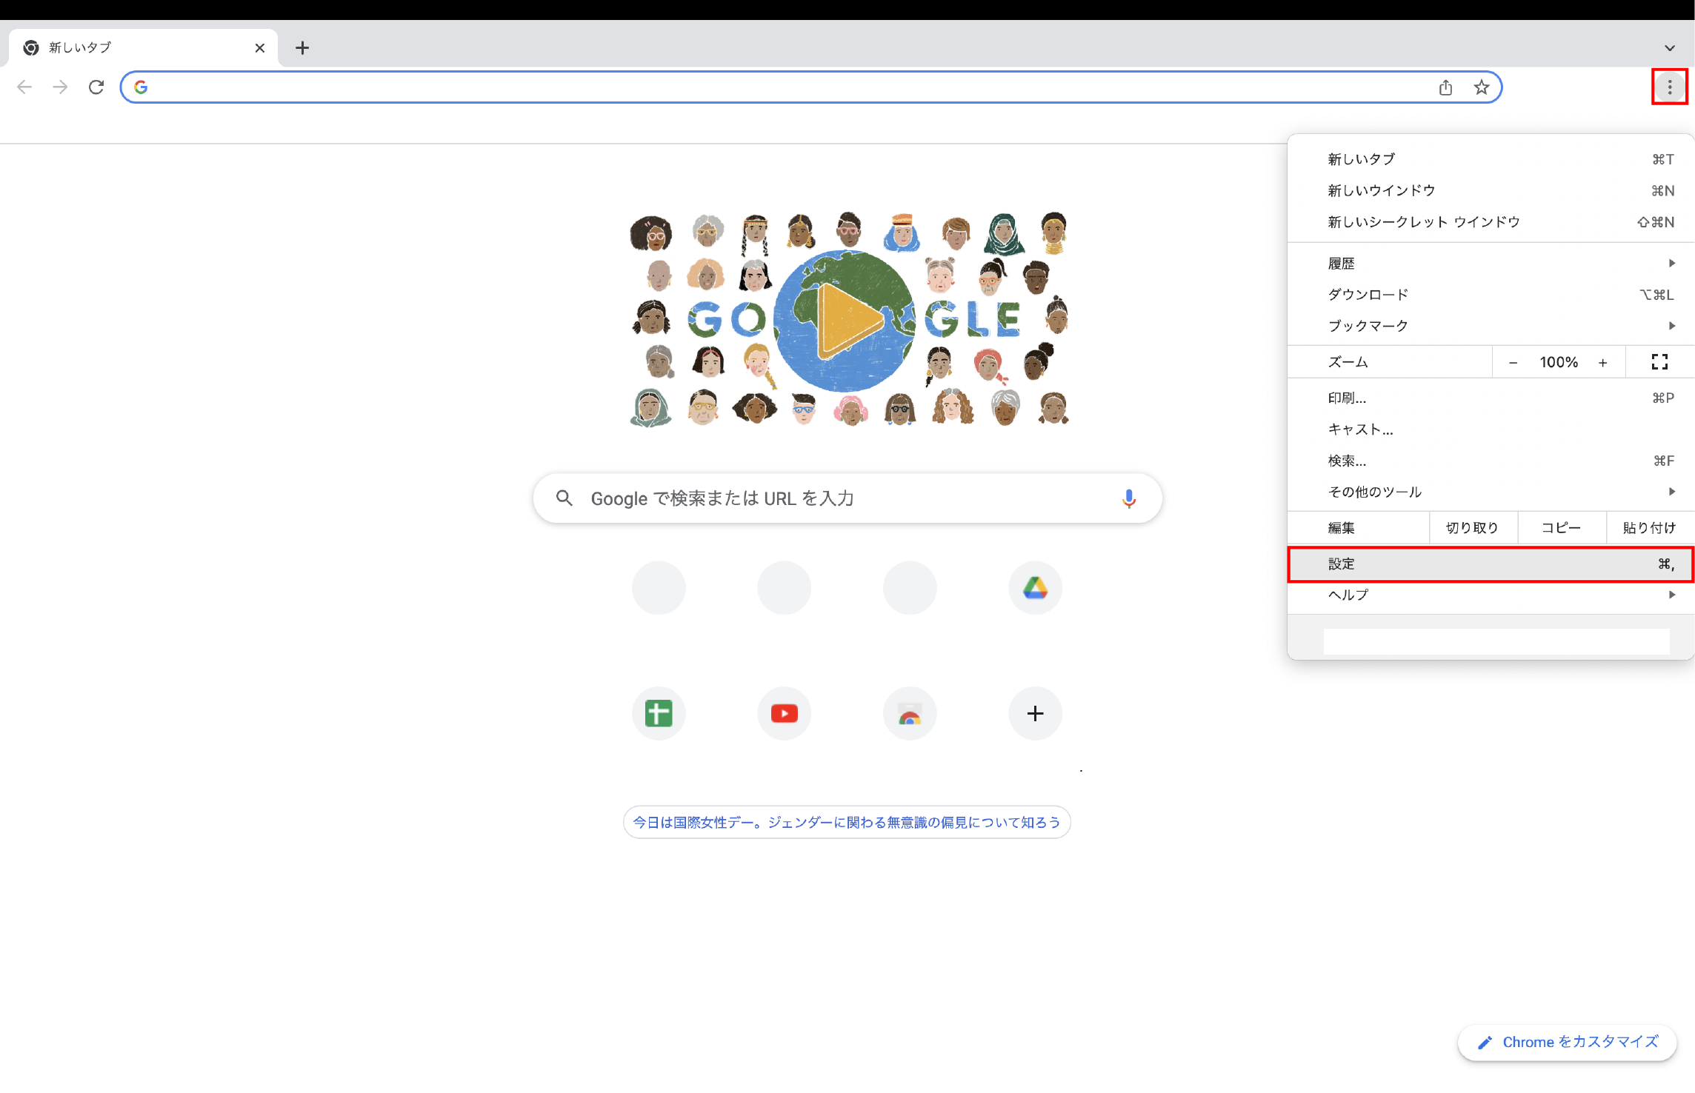Open the Chrome Web Store shortcut
This screenshot has width=1695, height=1093.
click(x=910, y=713)
